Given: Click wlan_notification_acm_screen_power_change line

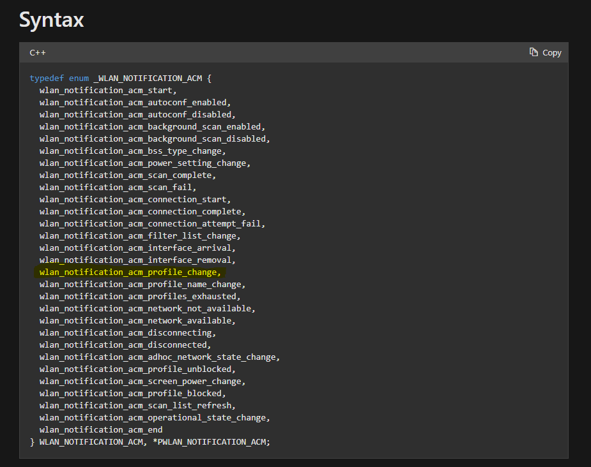Looking at the screenshot, I should (142, 382).
